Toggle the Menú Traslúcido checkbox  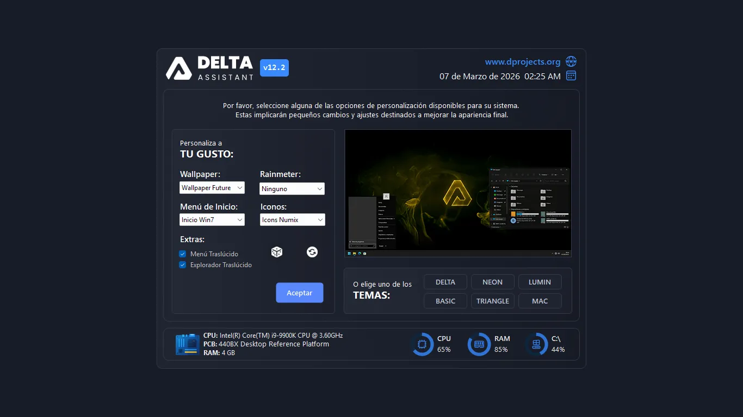coord(183,254)
